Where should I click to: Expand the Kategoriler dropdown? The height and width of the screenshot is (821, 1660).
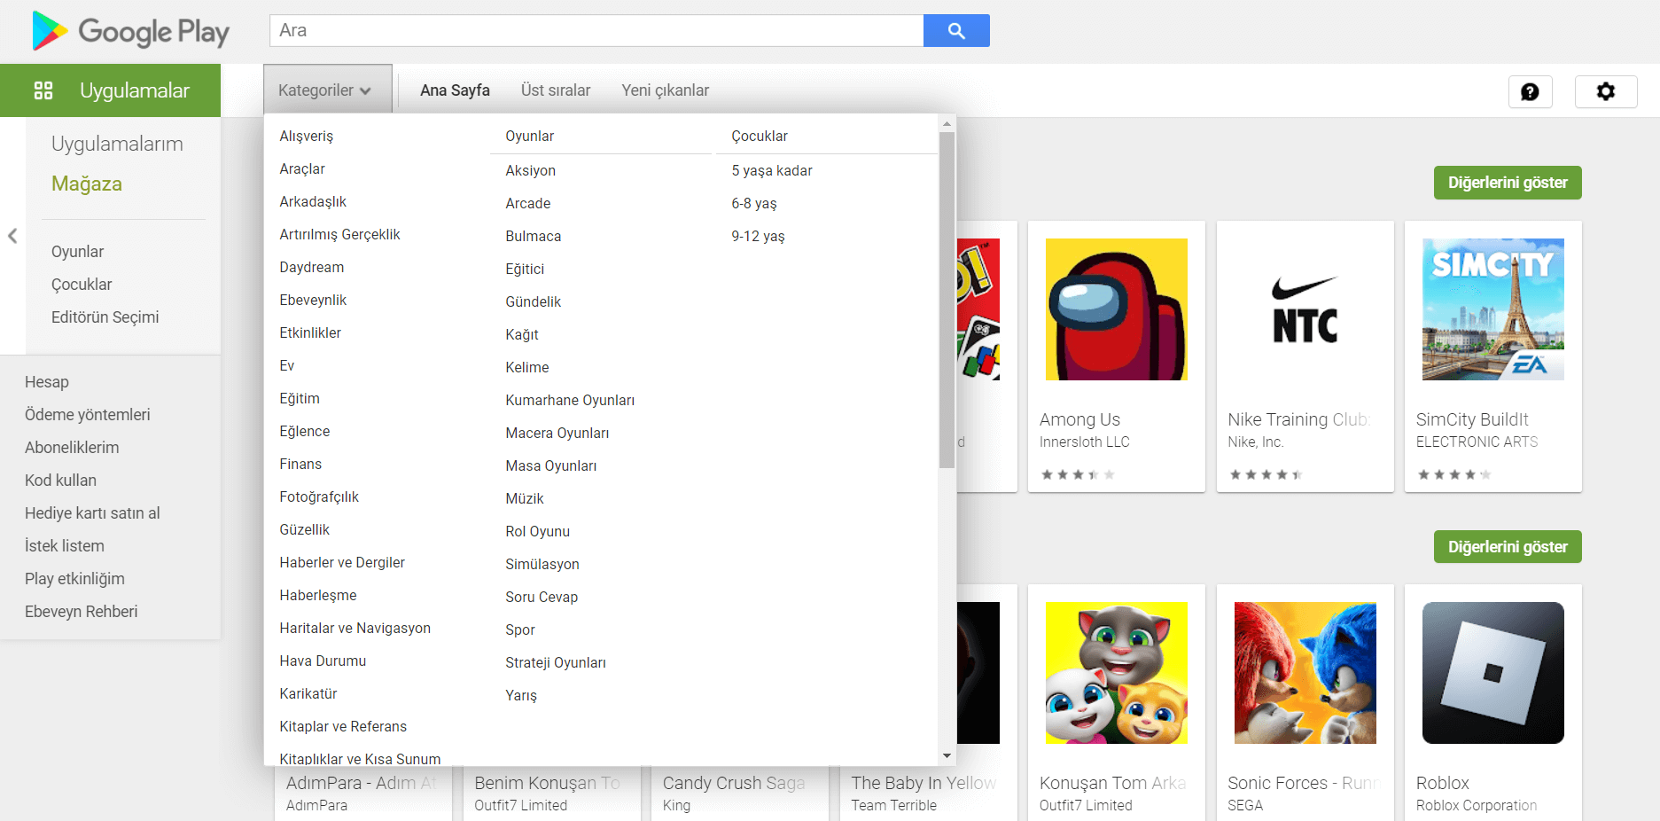point(327,90)
